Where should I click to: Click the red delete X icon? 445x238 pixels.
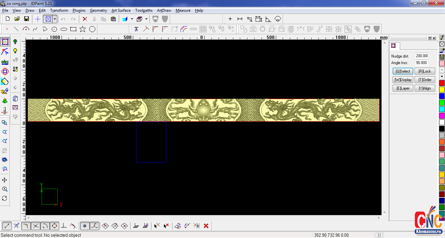(x=85, y=19)
